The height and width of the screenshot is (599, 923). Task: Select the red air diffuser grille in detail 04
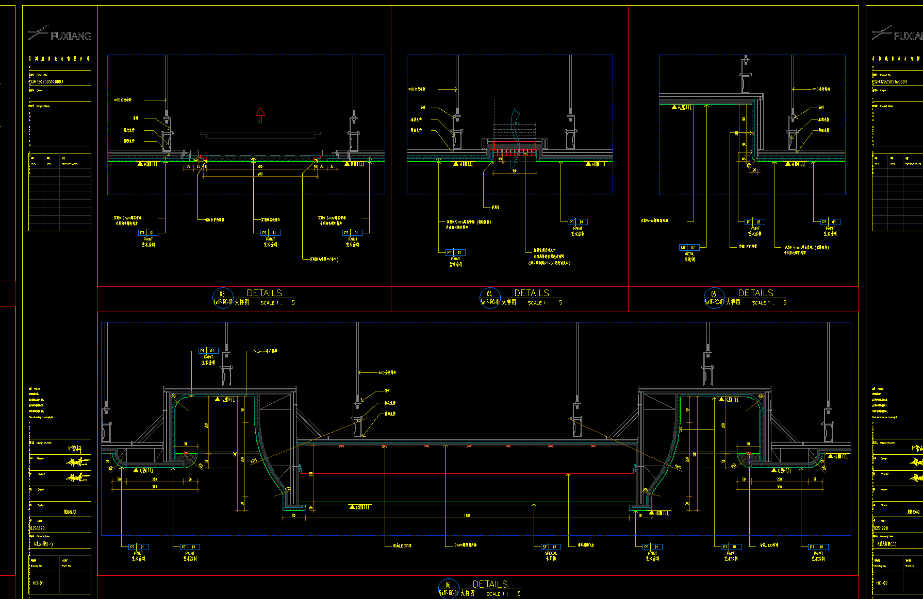[516, 148]
